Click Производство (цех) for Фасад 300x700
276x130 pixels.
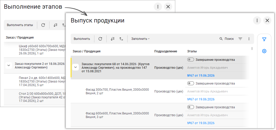(169, 91)
